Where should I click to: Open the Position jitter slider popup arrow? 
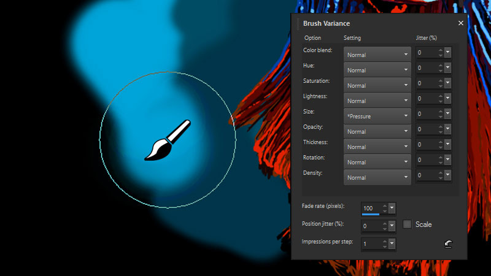(392, 226)
